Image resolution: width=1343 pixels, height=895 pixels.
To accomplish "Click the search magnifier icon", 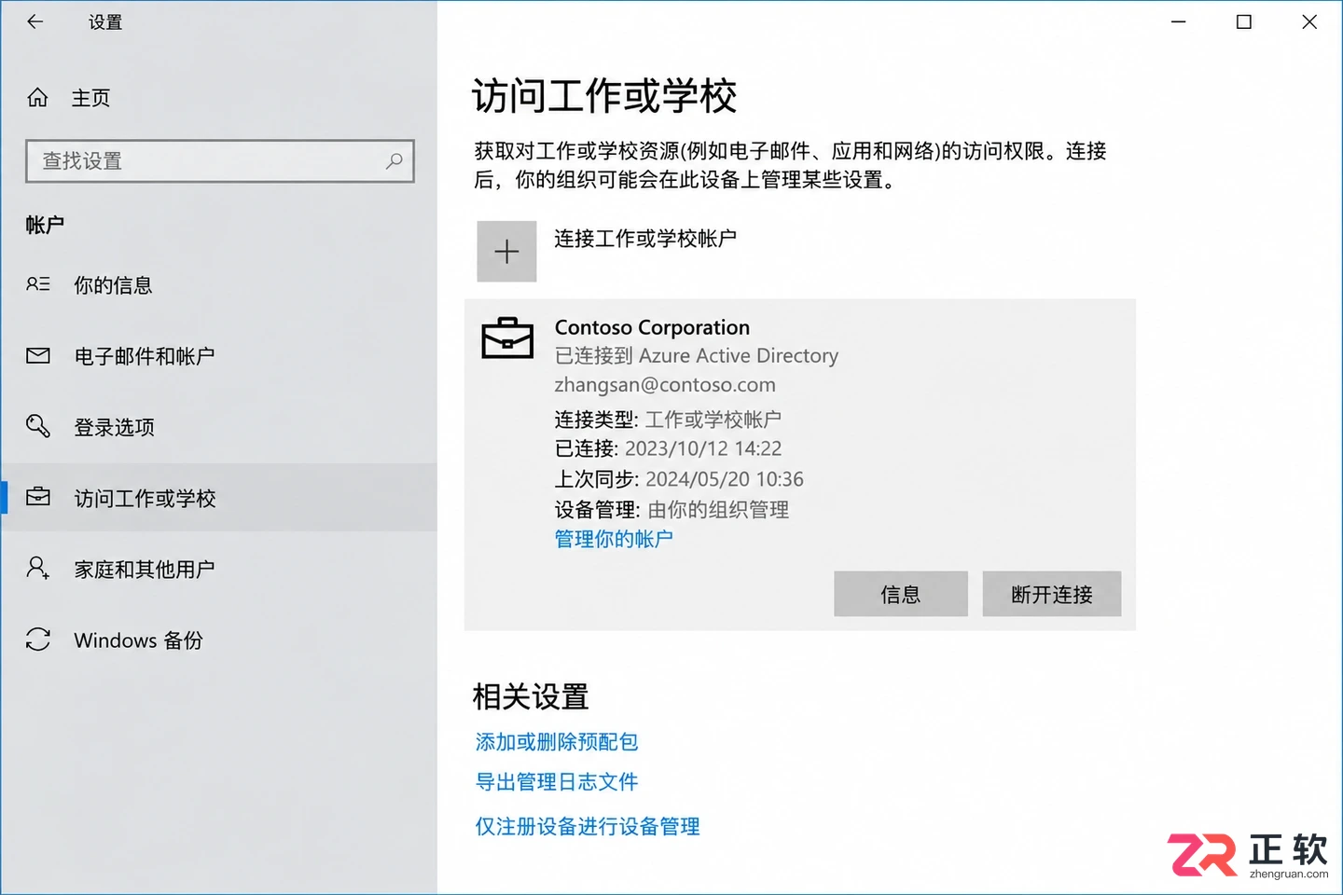I will (395, 161).
